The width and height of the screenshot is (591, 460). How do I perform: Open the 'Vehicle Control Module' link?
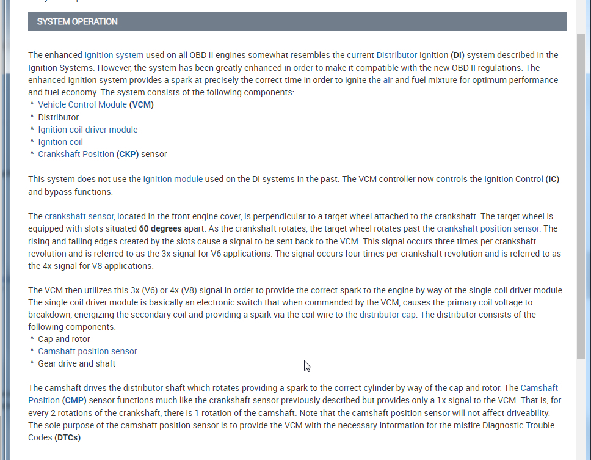(x=82, y=104)
